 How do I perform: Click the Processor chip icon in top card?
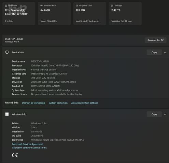tap(6, 6)
